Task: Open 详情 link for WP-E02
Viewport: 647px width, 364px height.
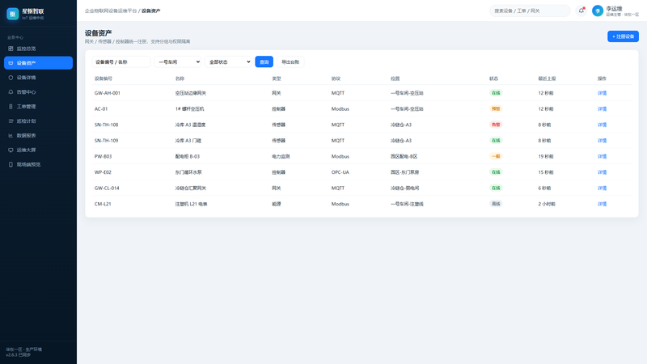Action: tap(602, 172)
